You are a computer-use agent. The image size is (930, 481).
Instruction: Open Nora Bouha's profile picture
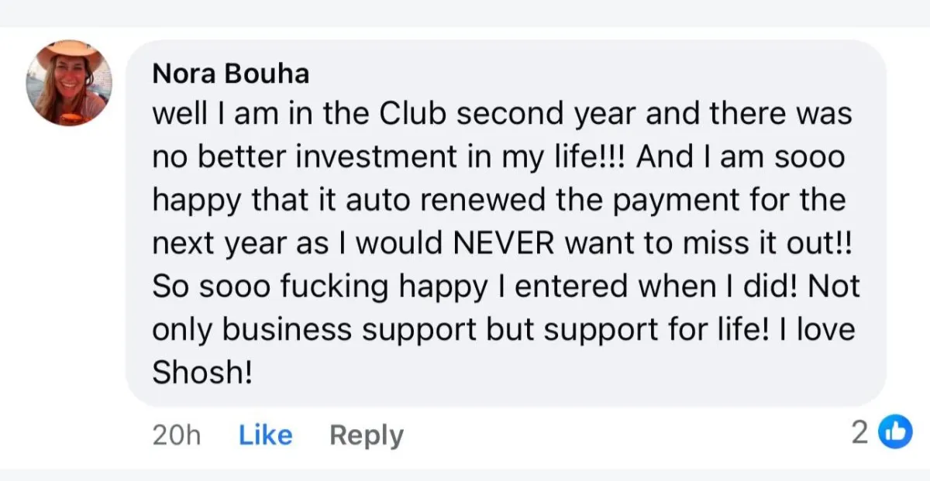[70, 83]
